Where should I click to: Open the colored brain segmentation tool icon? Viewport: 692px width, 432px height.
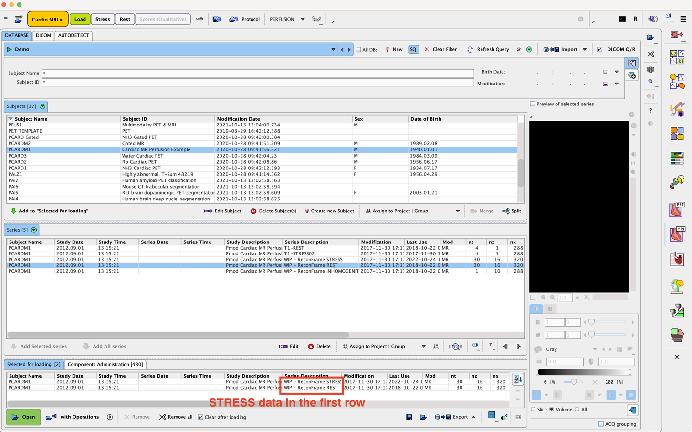[x=677, y=285]
